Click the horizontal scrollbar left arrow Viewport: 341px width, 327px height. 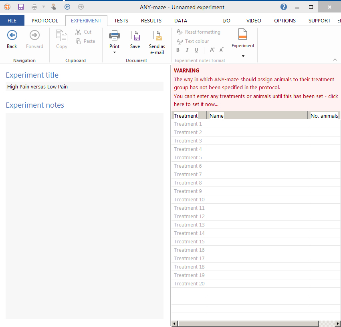(x=175, y=323)
